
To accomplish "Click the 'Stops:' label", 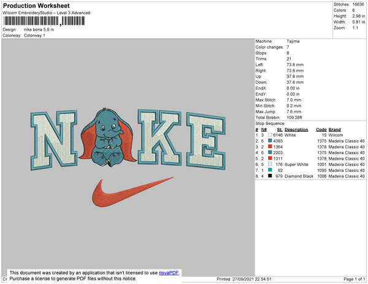I will tap(261, 53).
